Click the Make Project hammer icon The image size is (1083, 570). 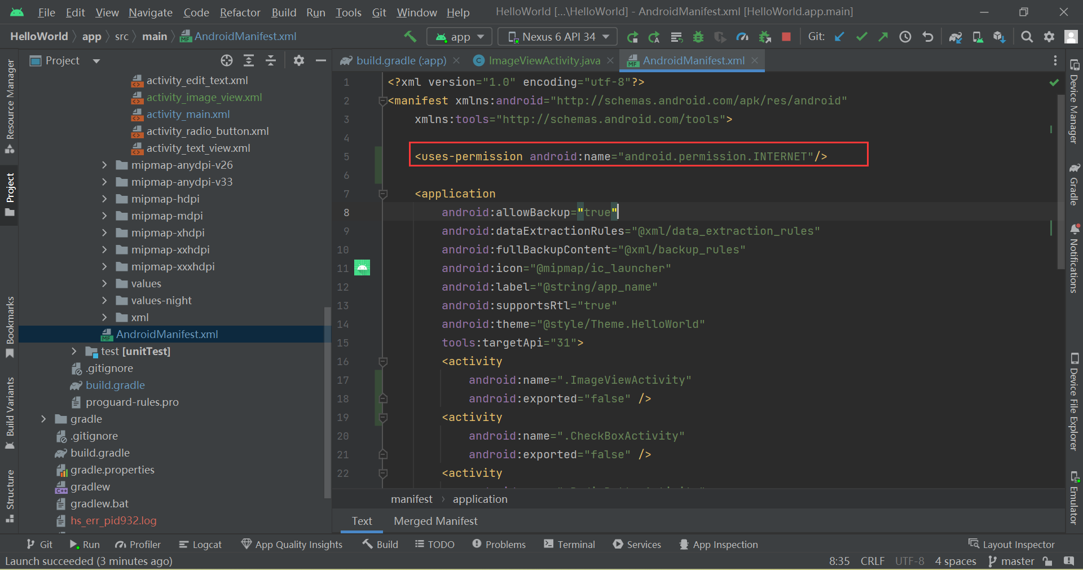410,37
